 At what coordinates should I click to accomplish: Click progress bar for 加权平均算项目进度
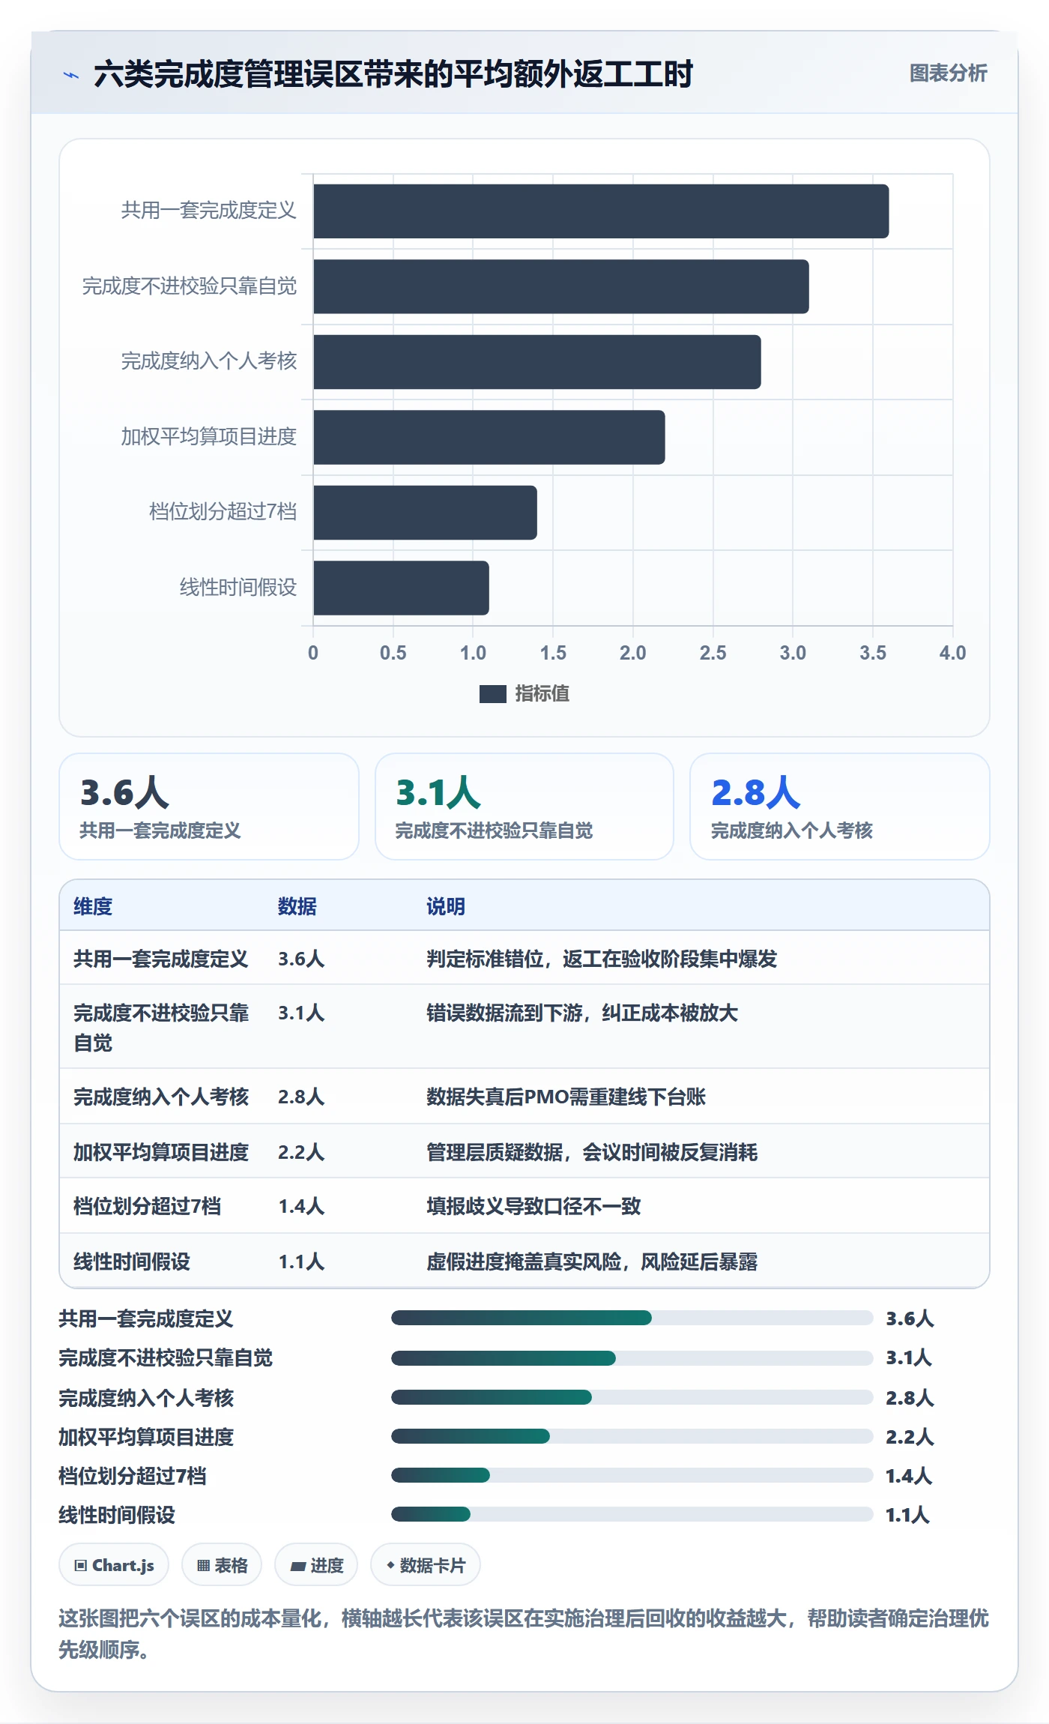point(632,1436)
